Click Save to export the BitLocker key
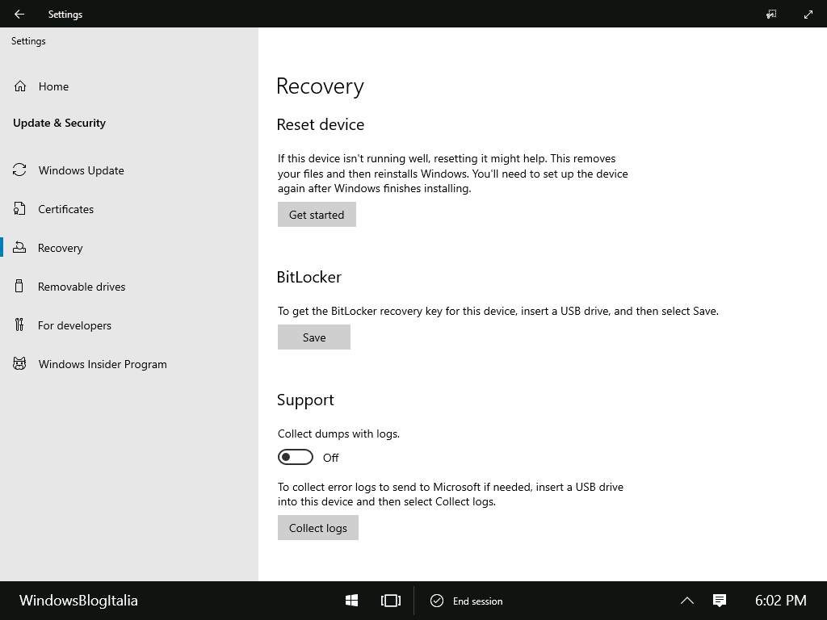 tap(314, 337)
